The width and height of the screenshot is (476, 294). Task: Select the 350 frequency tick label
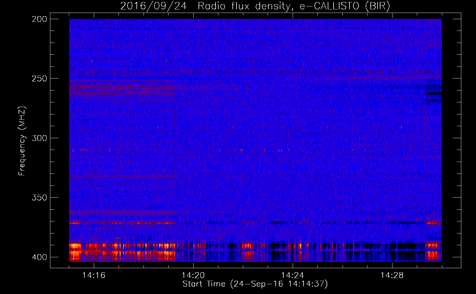pyautogui.click(x=39, y=198)
